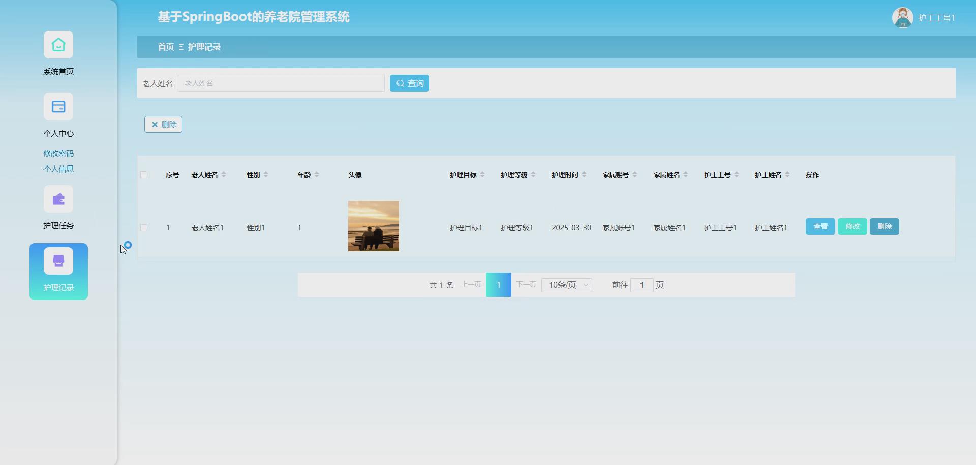This screenshot has height=465, width=976.
Task: Click the 头像 column header
Action: 355,175
